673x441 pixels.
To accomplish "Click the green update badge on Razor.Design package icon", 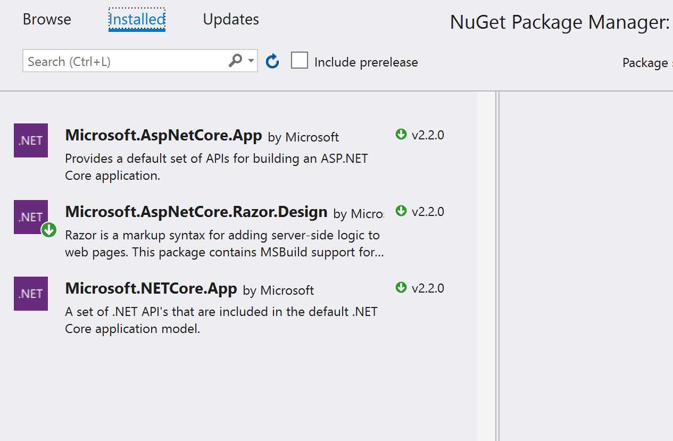I will (48, 230).
